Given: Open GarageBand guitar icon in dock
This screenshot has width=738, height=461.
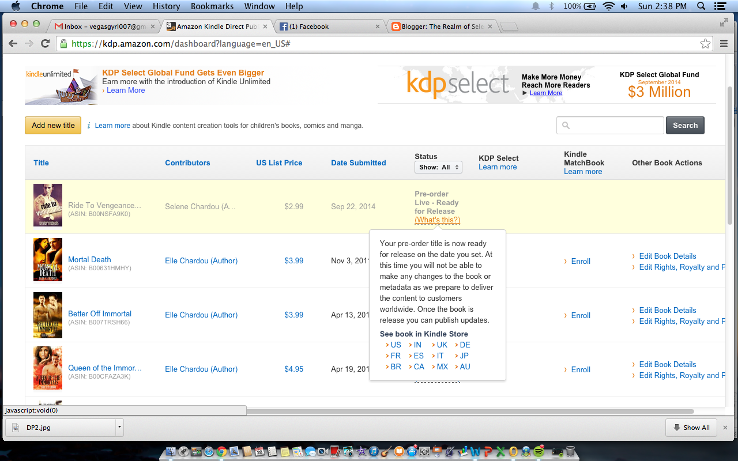Looking at the screenshot, I should point(386,451).
